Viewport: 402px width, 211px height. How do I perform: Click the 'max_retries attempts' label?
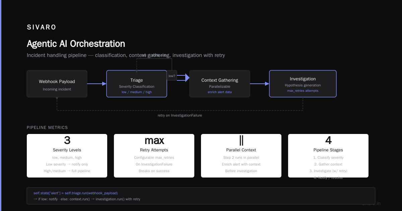click(303, 91)
